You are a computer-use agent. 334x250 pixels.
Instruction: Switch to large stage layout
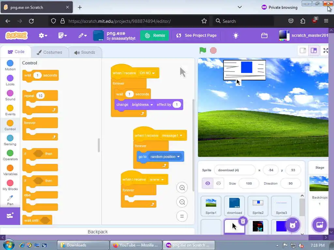pos(314,50)
